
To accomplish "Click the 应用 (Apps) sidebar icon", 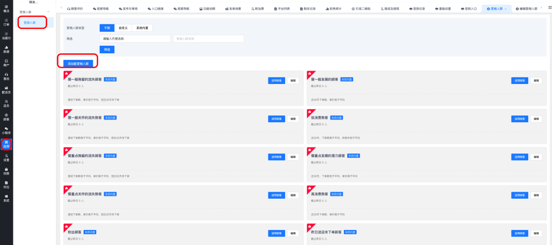I will coord(6,144).
